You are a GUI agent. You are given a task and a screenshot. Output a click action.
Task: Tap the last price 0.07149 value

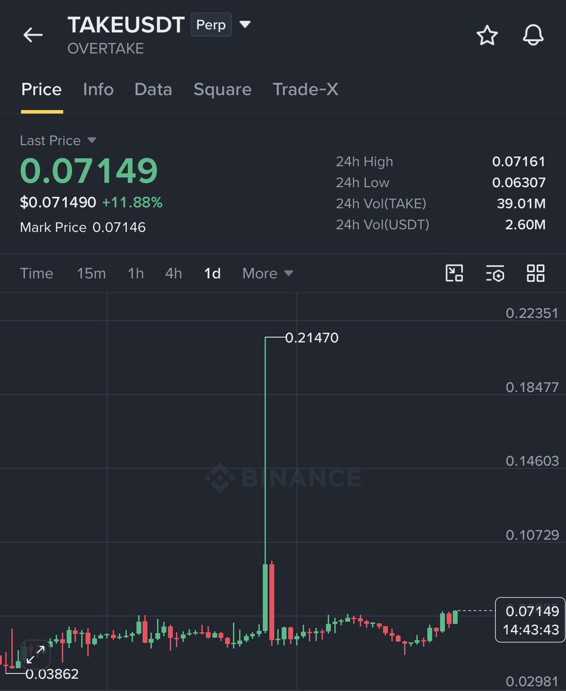[89, 171]
